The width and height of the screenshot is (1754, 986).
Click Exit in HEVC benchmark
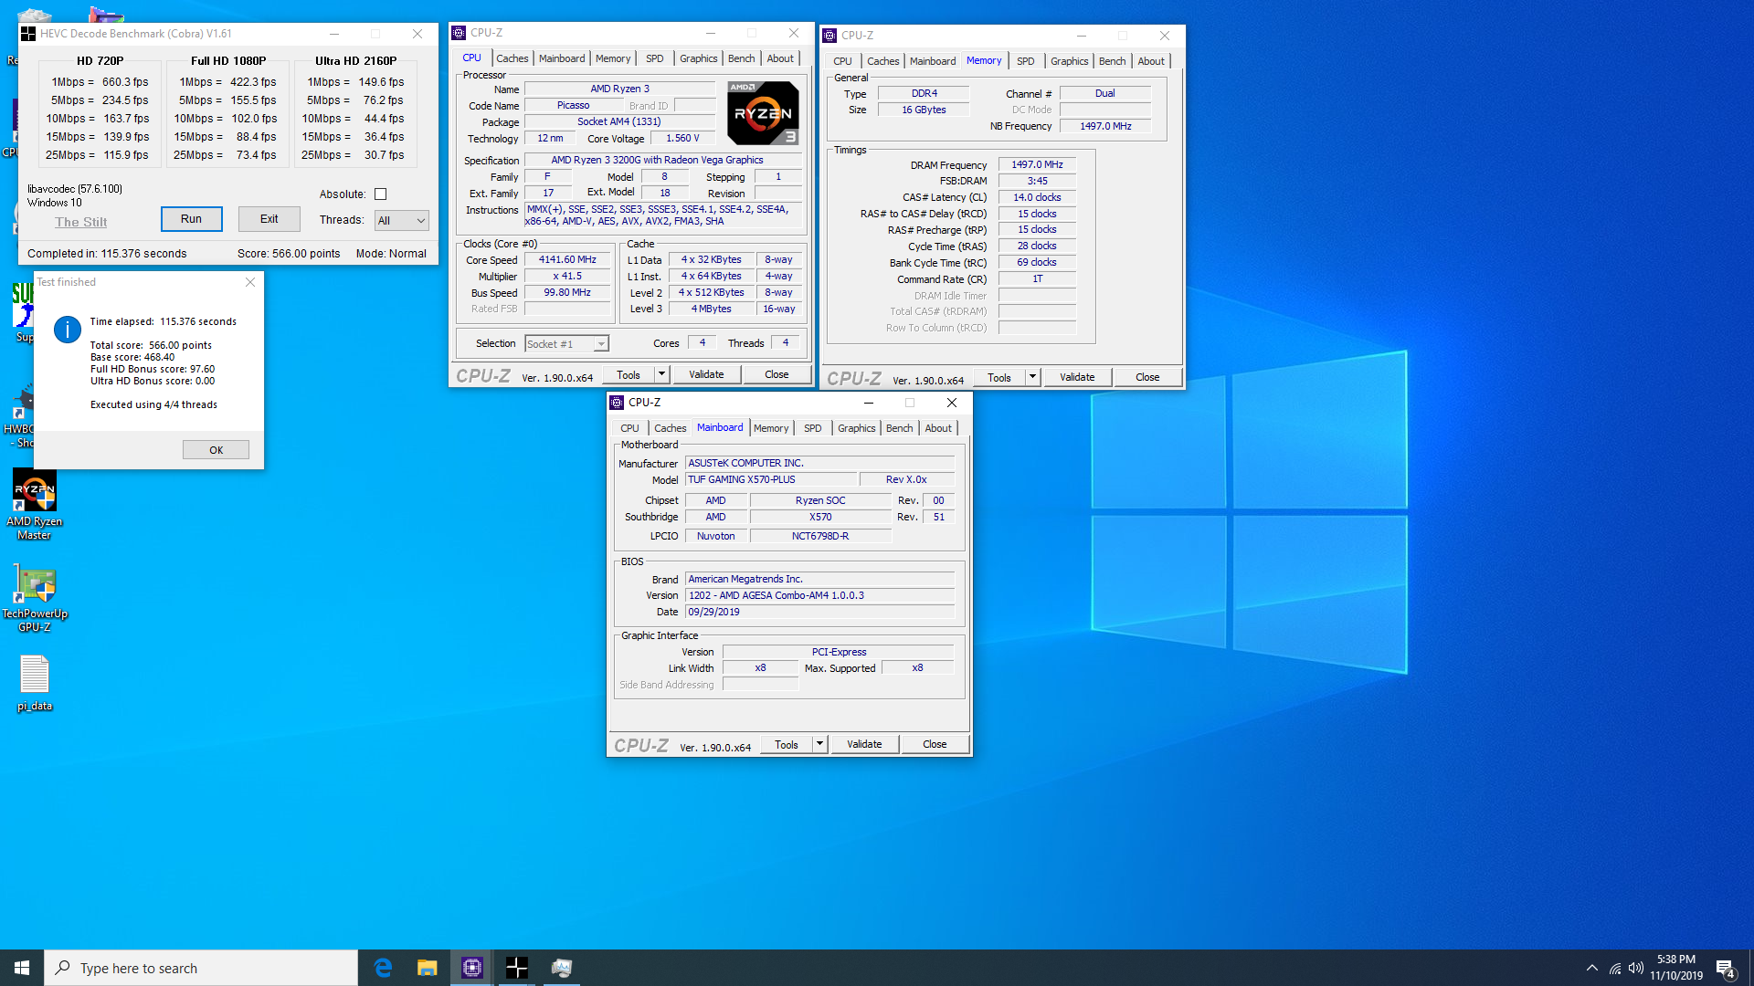point(269,219)
